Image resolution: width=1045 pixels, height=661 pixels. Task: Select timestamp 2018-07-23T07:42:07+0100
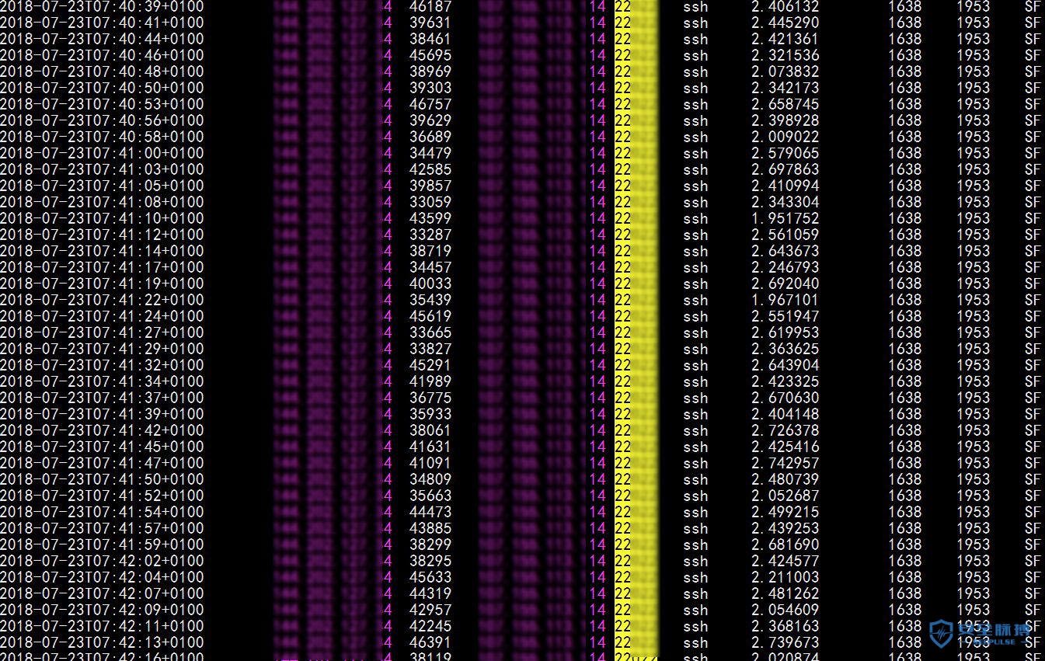[x=102, y=593]
